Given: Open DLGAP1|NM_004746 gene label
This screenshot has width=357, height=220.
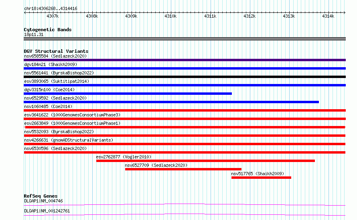Looking at the screenshot, I should [x=43, y=201].
